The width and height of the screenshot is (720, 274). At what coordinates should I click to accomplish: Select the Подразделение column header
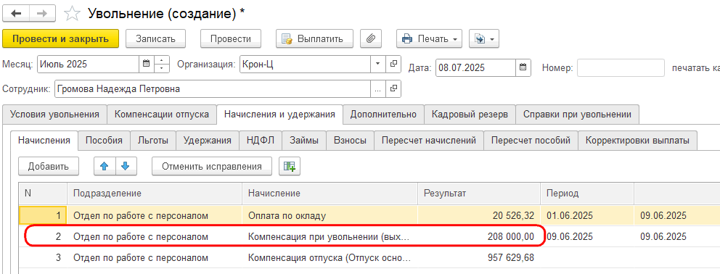click(x=155, y=194)
